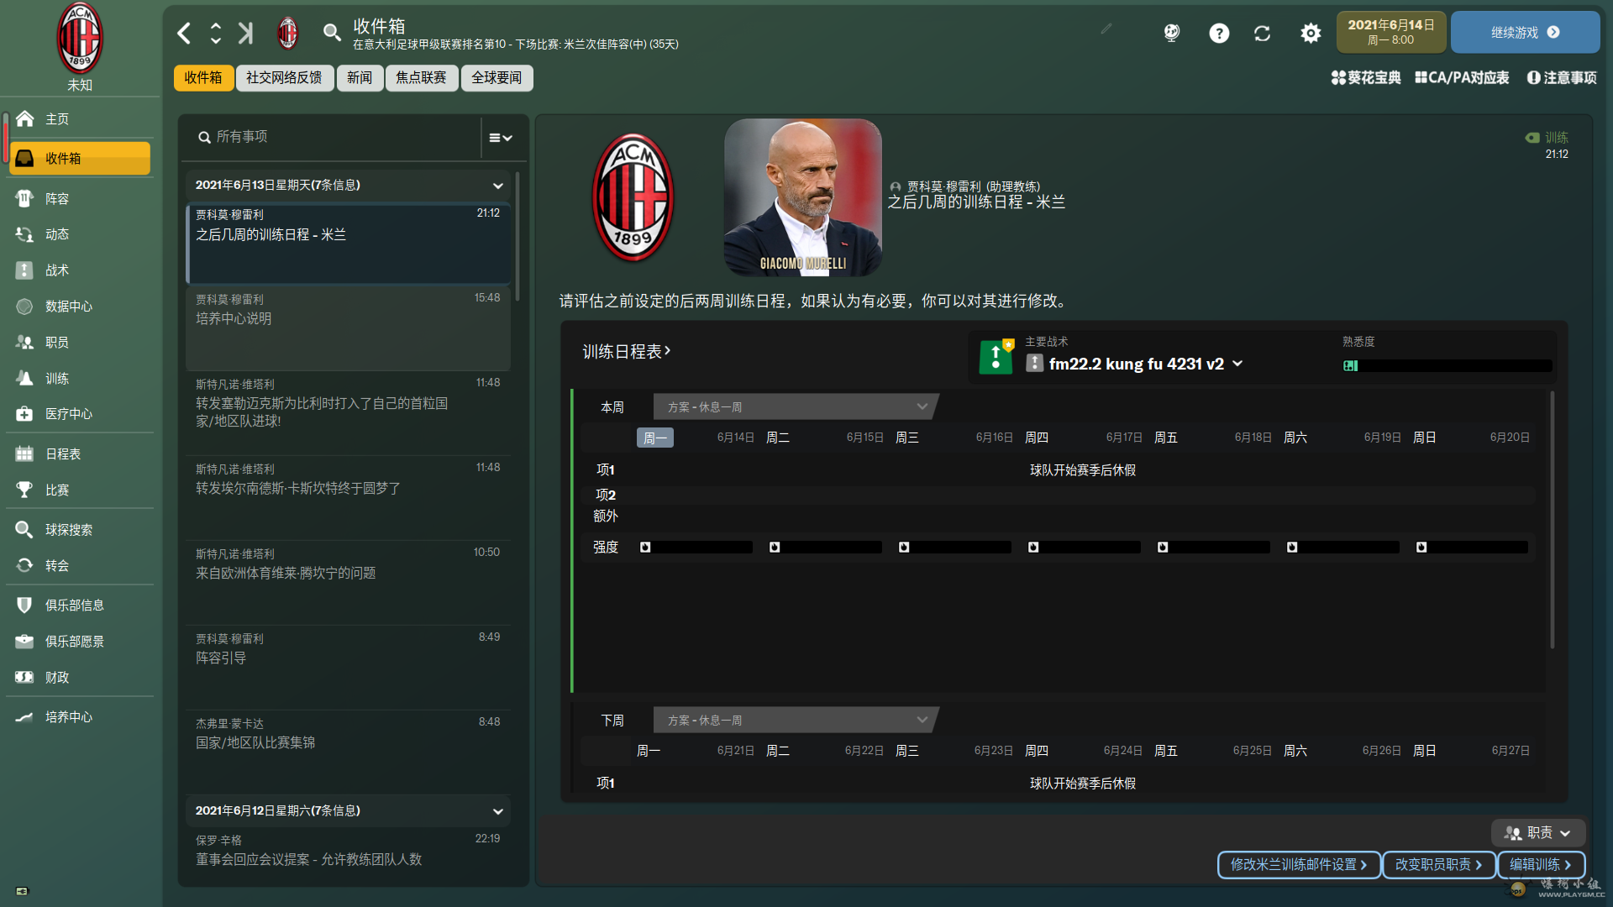This screenshot has height=907, width=1613.
Task: Open the inbox filter list dropdown icon
Action: [501, 138]
